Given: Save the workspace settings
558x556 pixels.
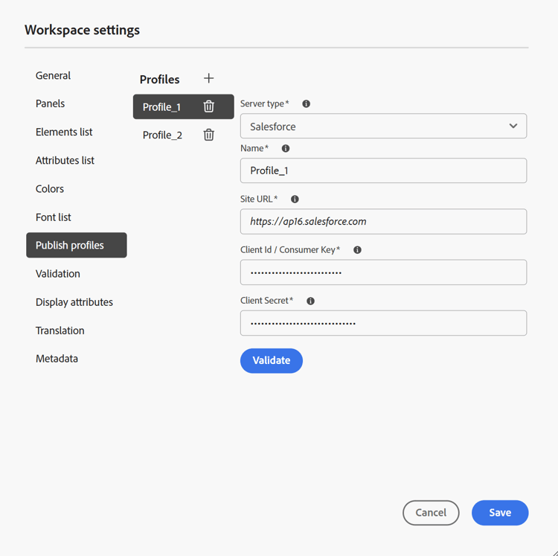Looking at the screenshot, I should (500, 513).
